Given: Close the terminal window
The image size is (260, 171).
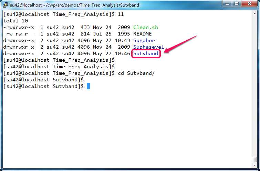Looking at the screenshot, I should tap(249, 4).
